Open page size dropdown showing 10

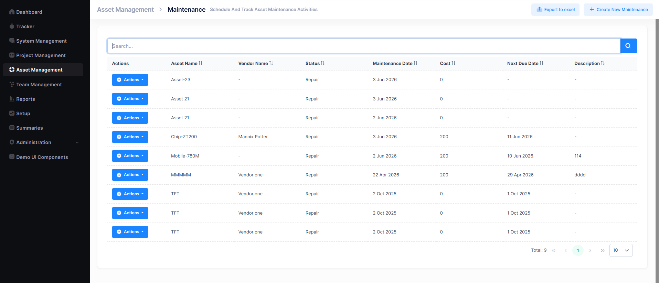click(621, 250)
